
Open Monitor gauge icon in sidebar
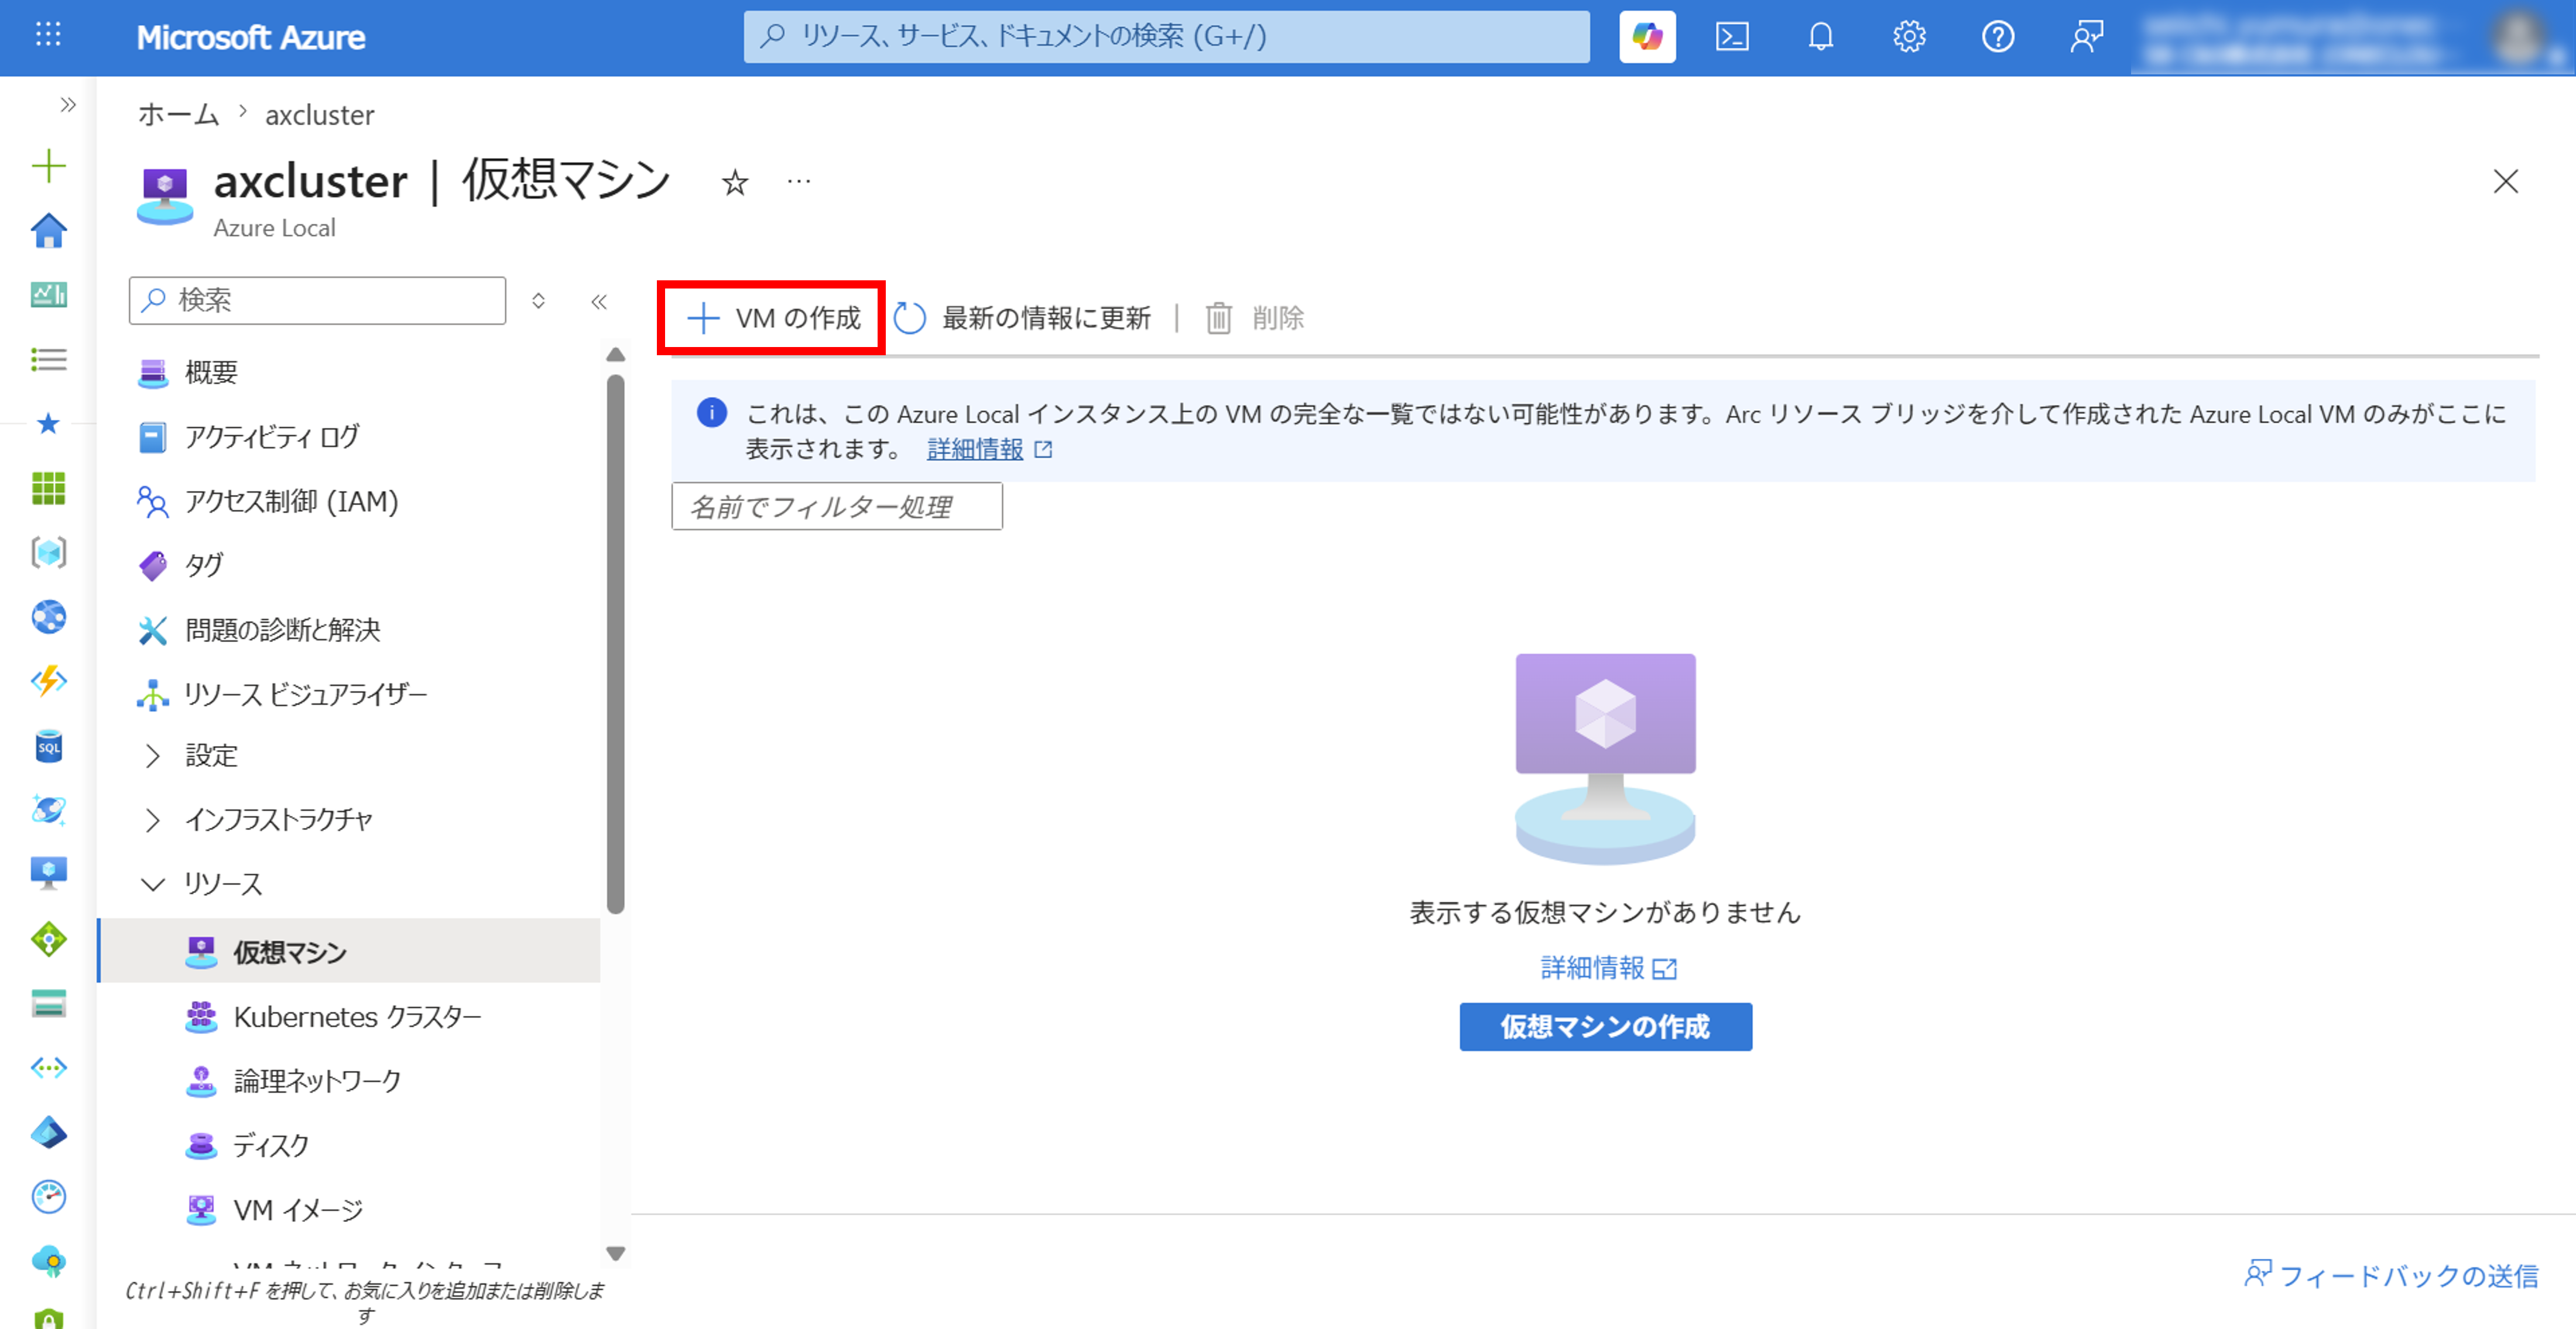pos(48,1196)
